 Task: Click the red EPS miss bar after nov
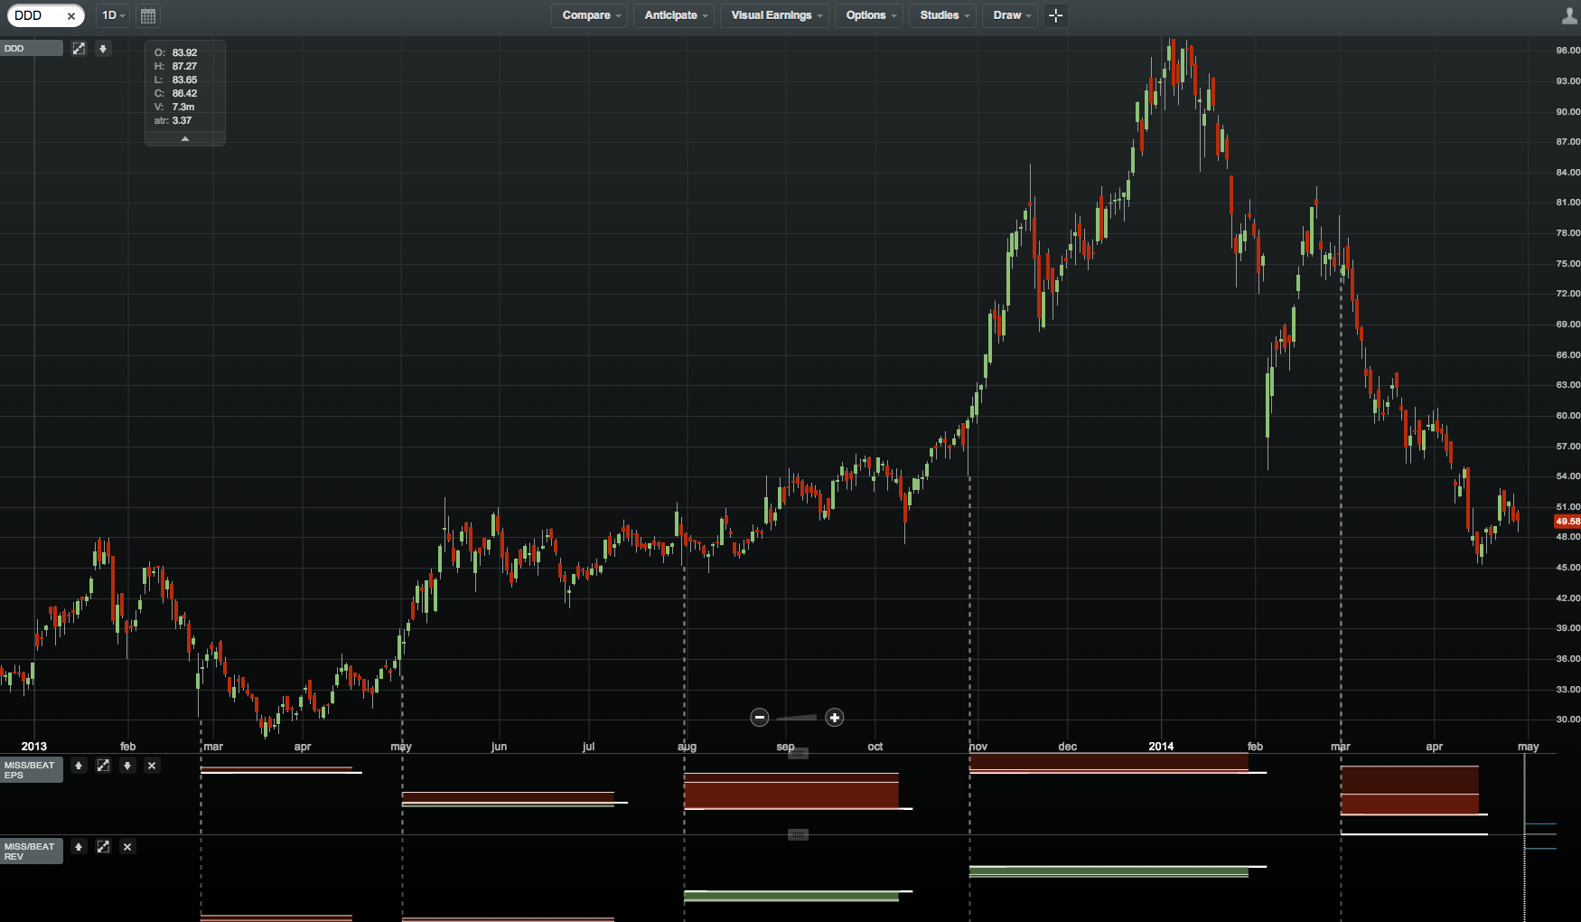coord(1109,762)
